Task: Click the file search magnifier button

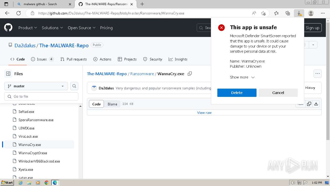Action: 74,86
